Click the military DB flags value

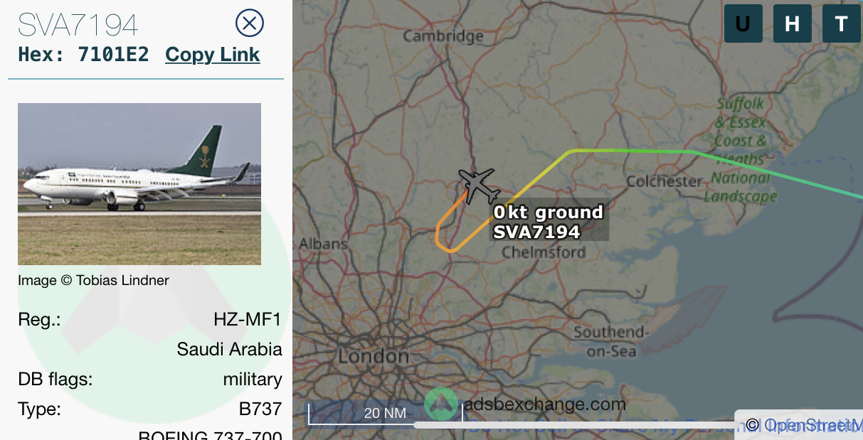pos(253,380)
